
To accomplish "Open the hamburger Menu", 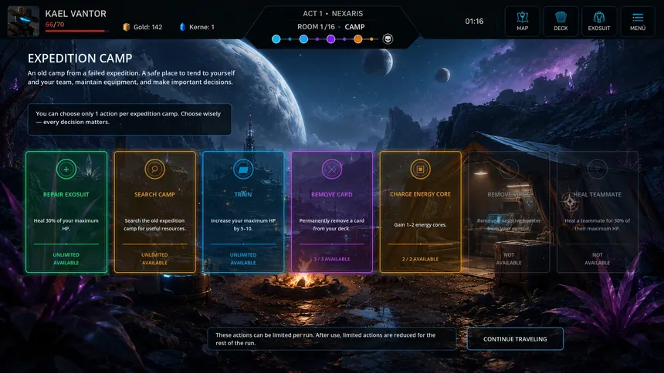I will coord(637,21).
